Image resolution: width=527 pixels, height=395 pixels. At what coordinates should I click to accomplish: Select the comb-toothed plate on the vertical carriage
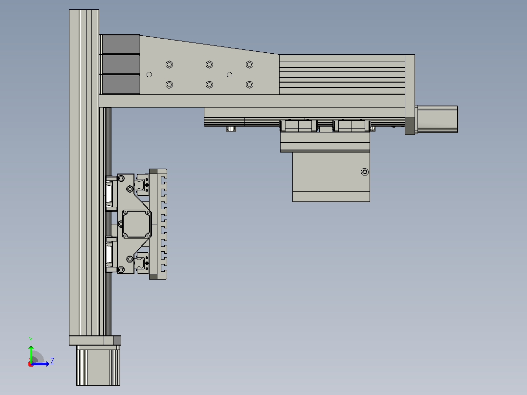[x=158, y=224]
